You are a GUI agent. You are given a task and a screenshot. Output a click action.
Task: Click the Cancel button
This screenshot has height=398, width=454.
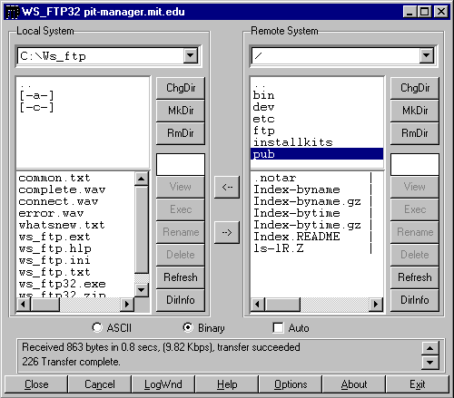point(100,384)
